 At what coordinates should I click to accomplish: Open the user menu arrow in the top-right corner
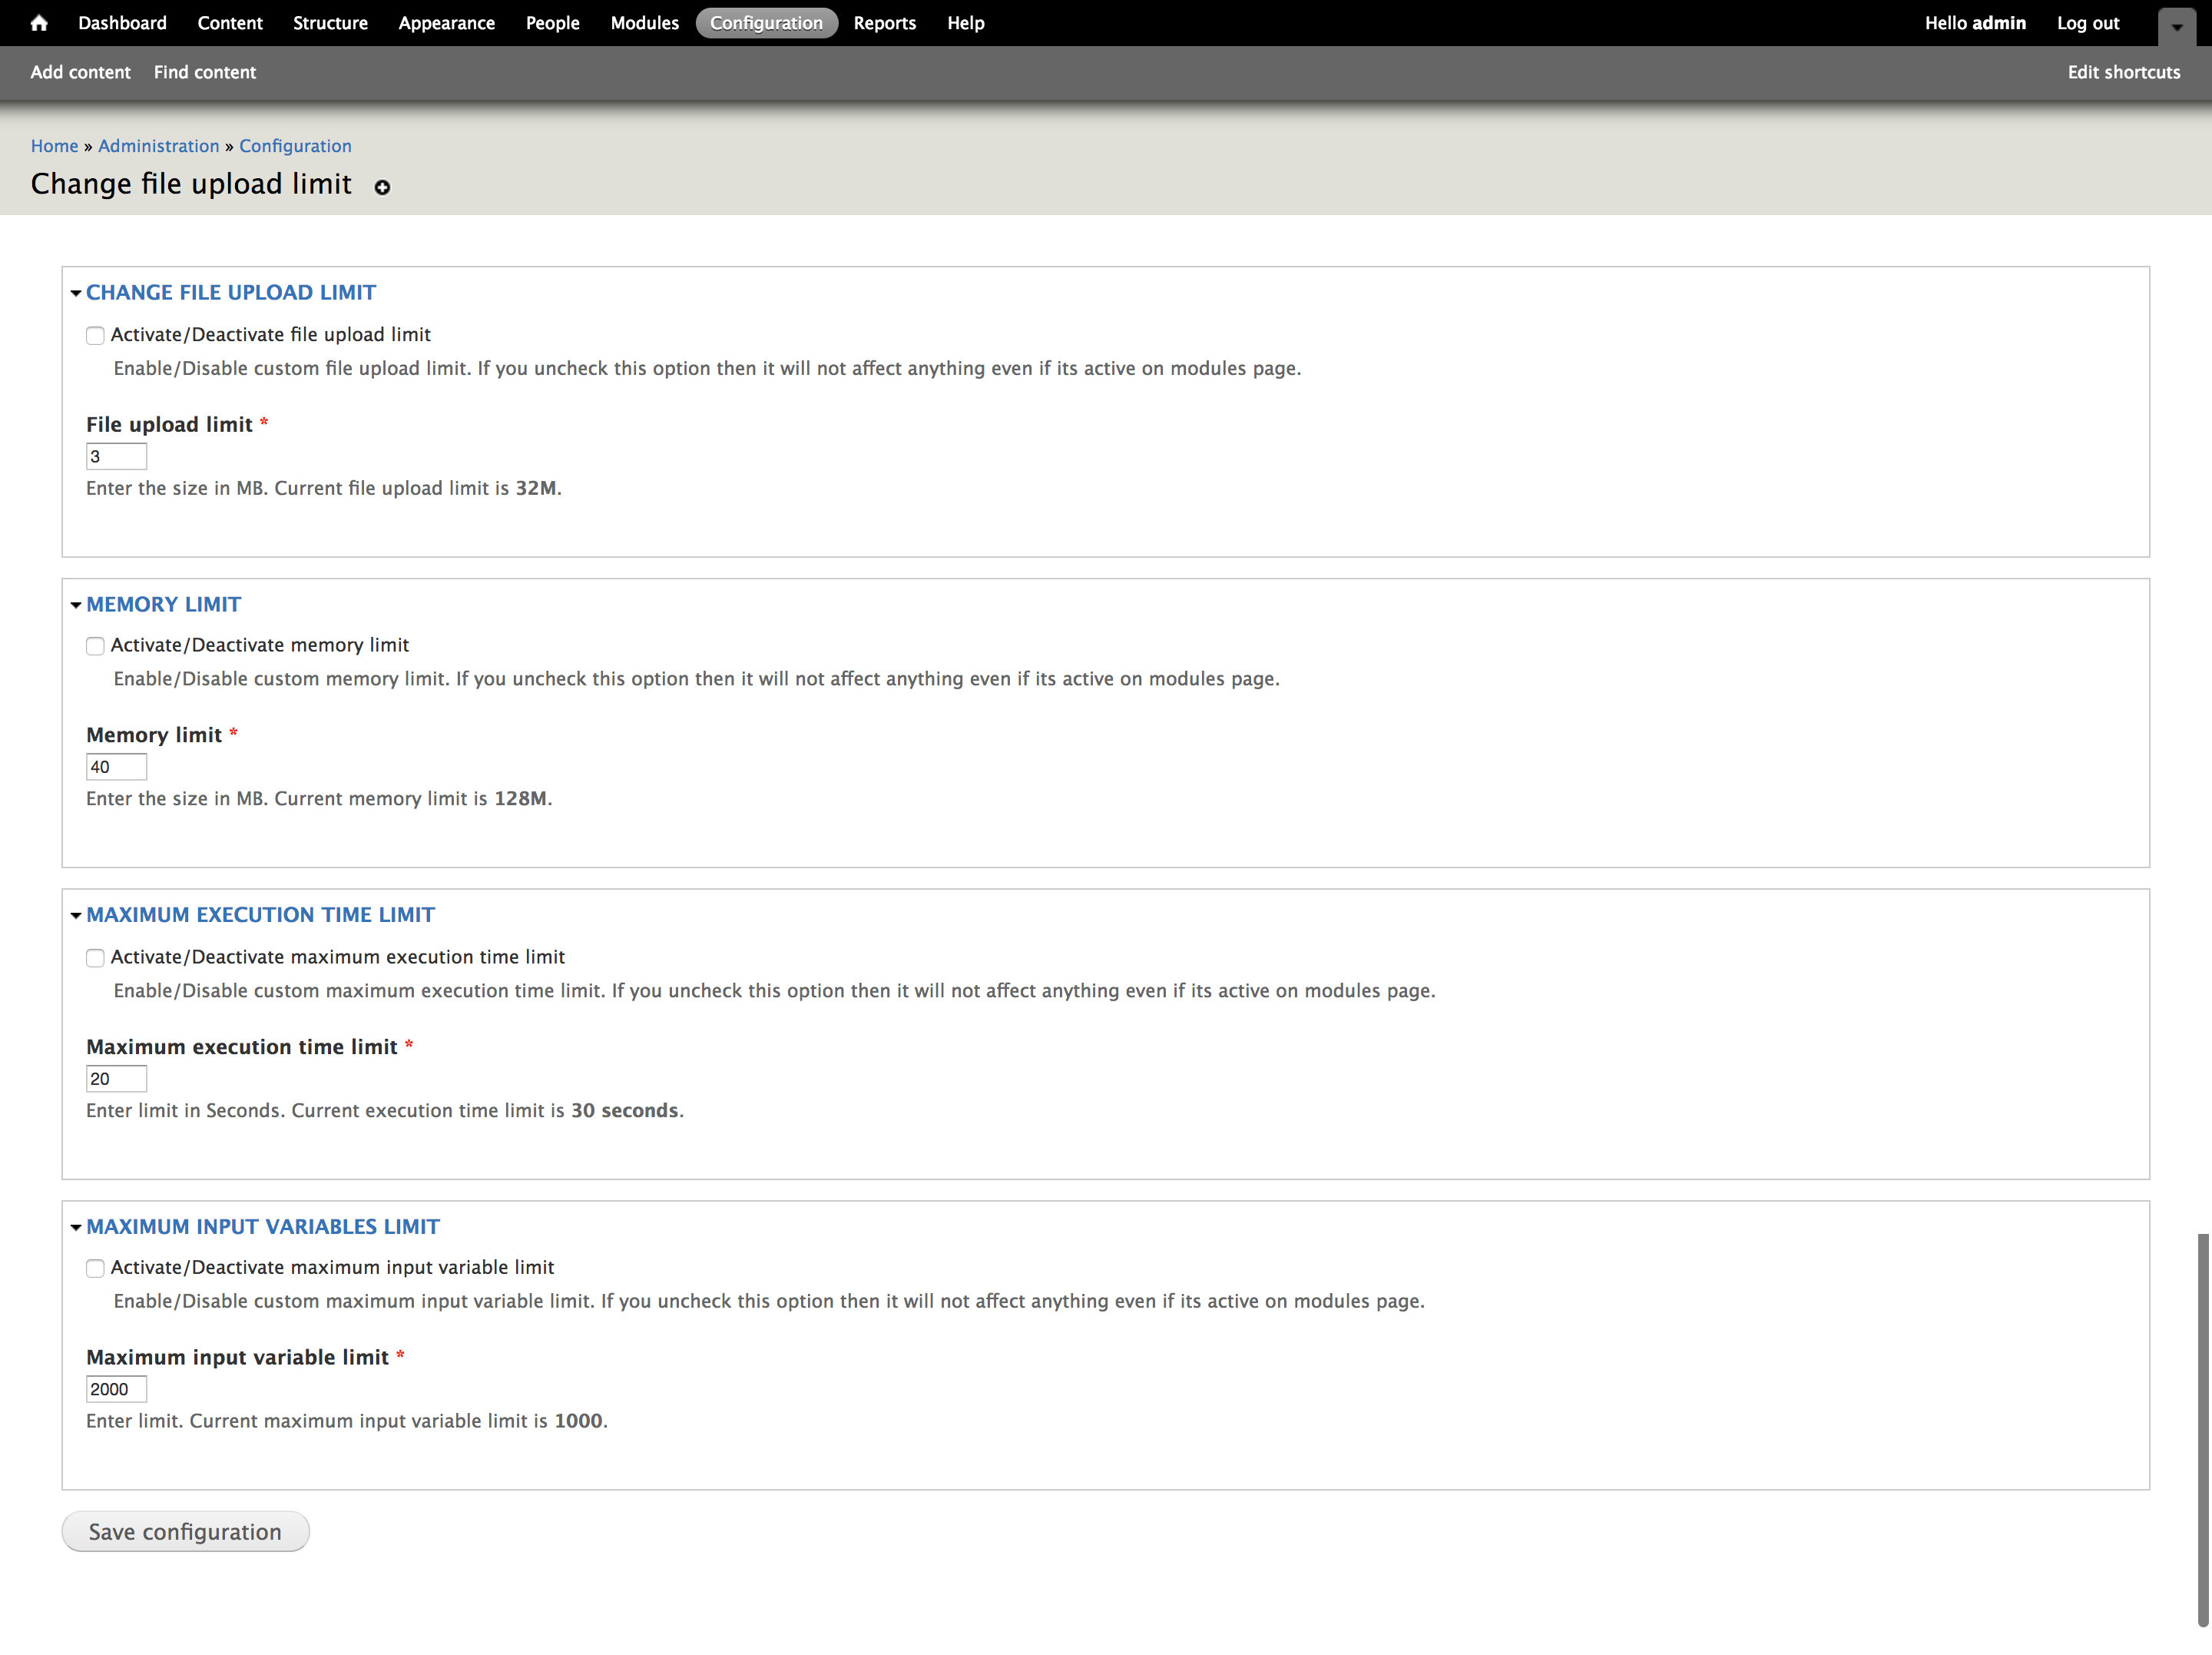(x=2176, y=27)
